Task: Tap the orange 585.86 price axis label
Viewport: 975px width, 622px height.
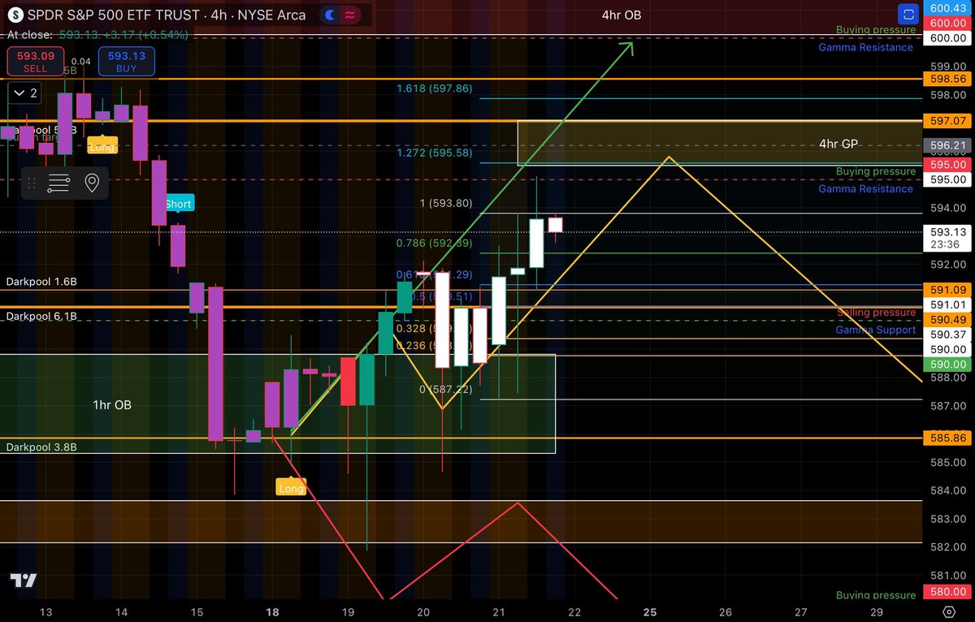Action: tap(947, 437)
